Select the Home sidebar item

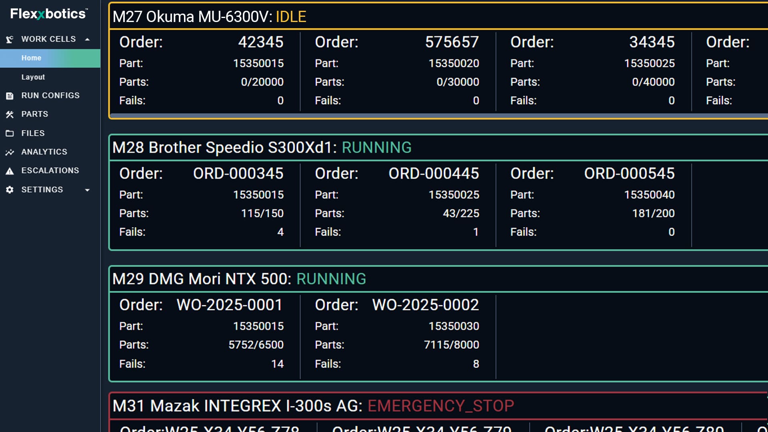click(x=50, y=58)
